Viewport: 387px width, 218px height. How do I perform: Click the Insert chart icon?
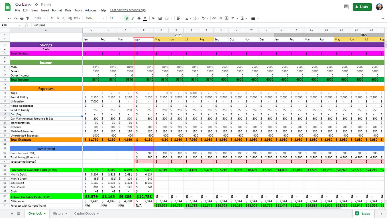227,18
